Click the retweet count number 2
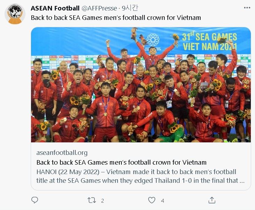This screenshot has width=255, height=210. (102, 201)
